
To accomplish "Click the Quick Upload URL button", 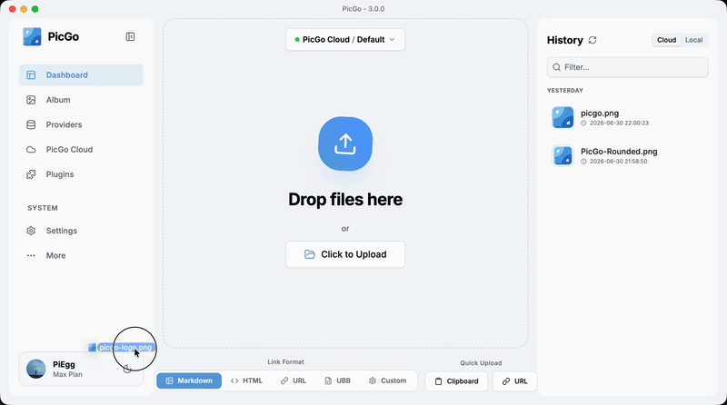I will (x=514, y=380).
